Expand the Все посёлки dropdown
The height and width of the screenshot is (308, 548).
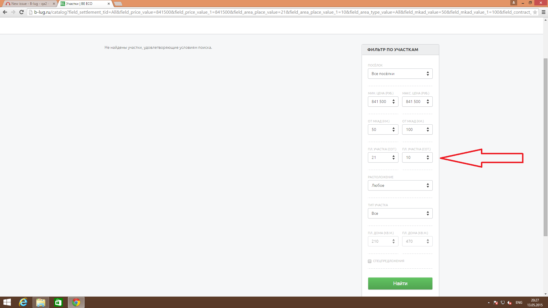[400, 74]
